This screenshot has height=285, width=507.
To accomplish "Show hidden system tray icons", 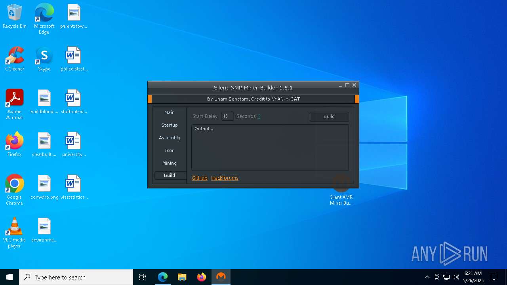I will point(427,277).
